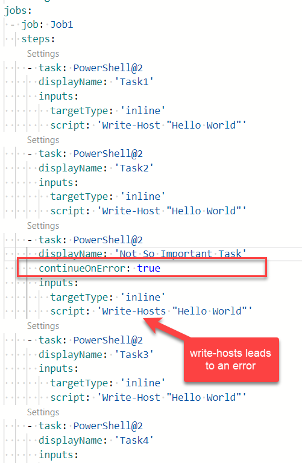The height and width of the screenshot is (463, 302).
Task: Click the 'jobs:' line
Action: (x=17, y=11)
